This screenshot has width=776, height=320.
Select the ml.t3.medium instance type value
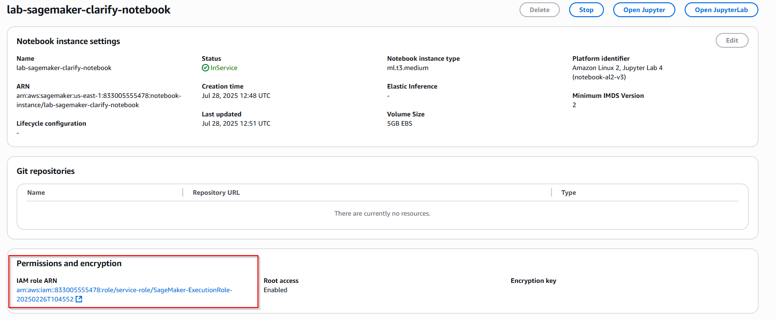408,68
